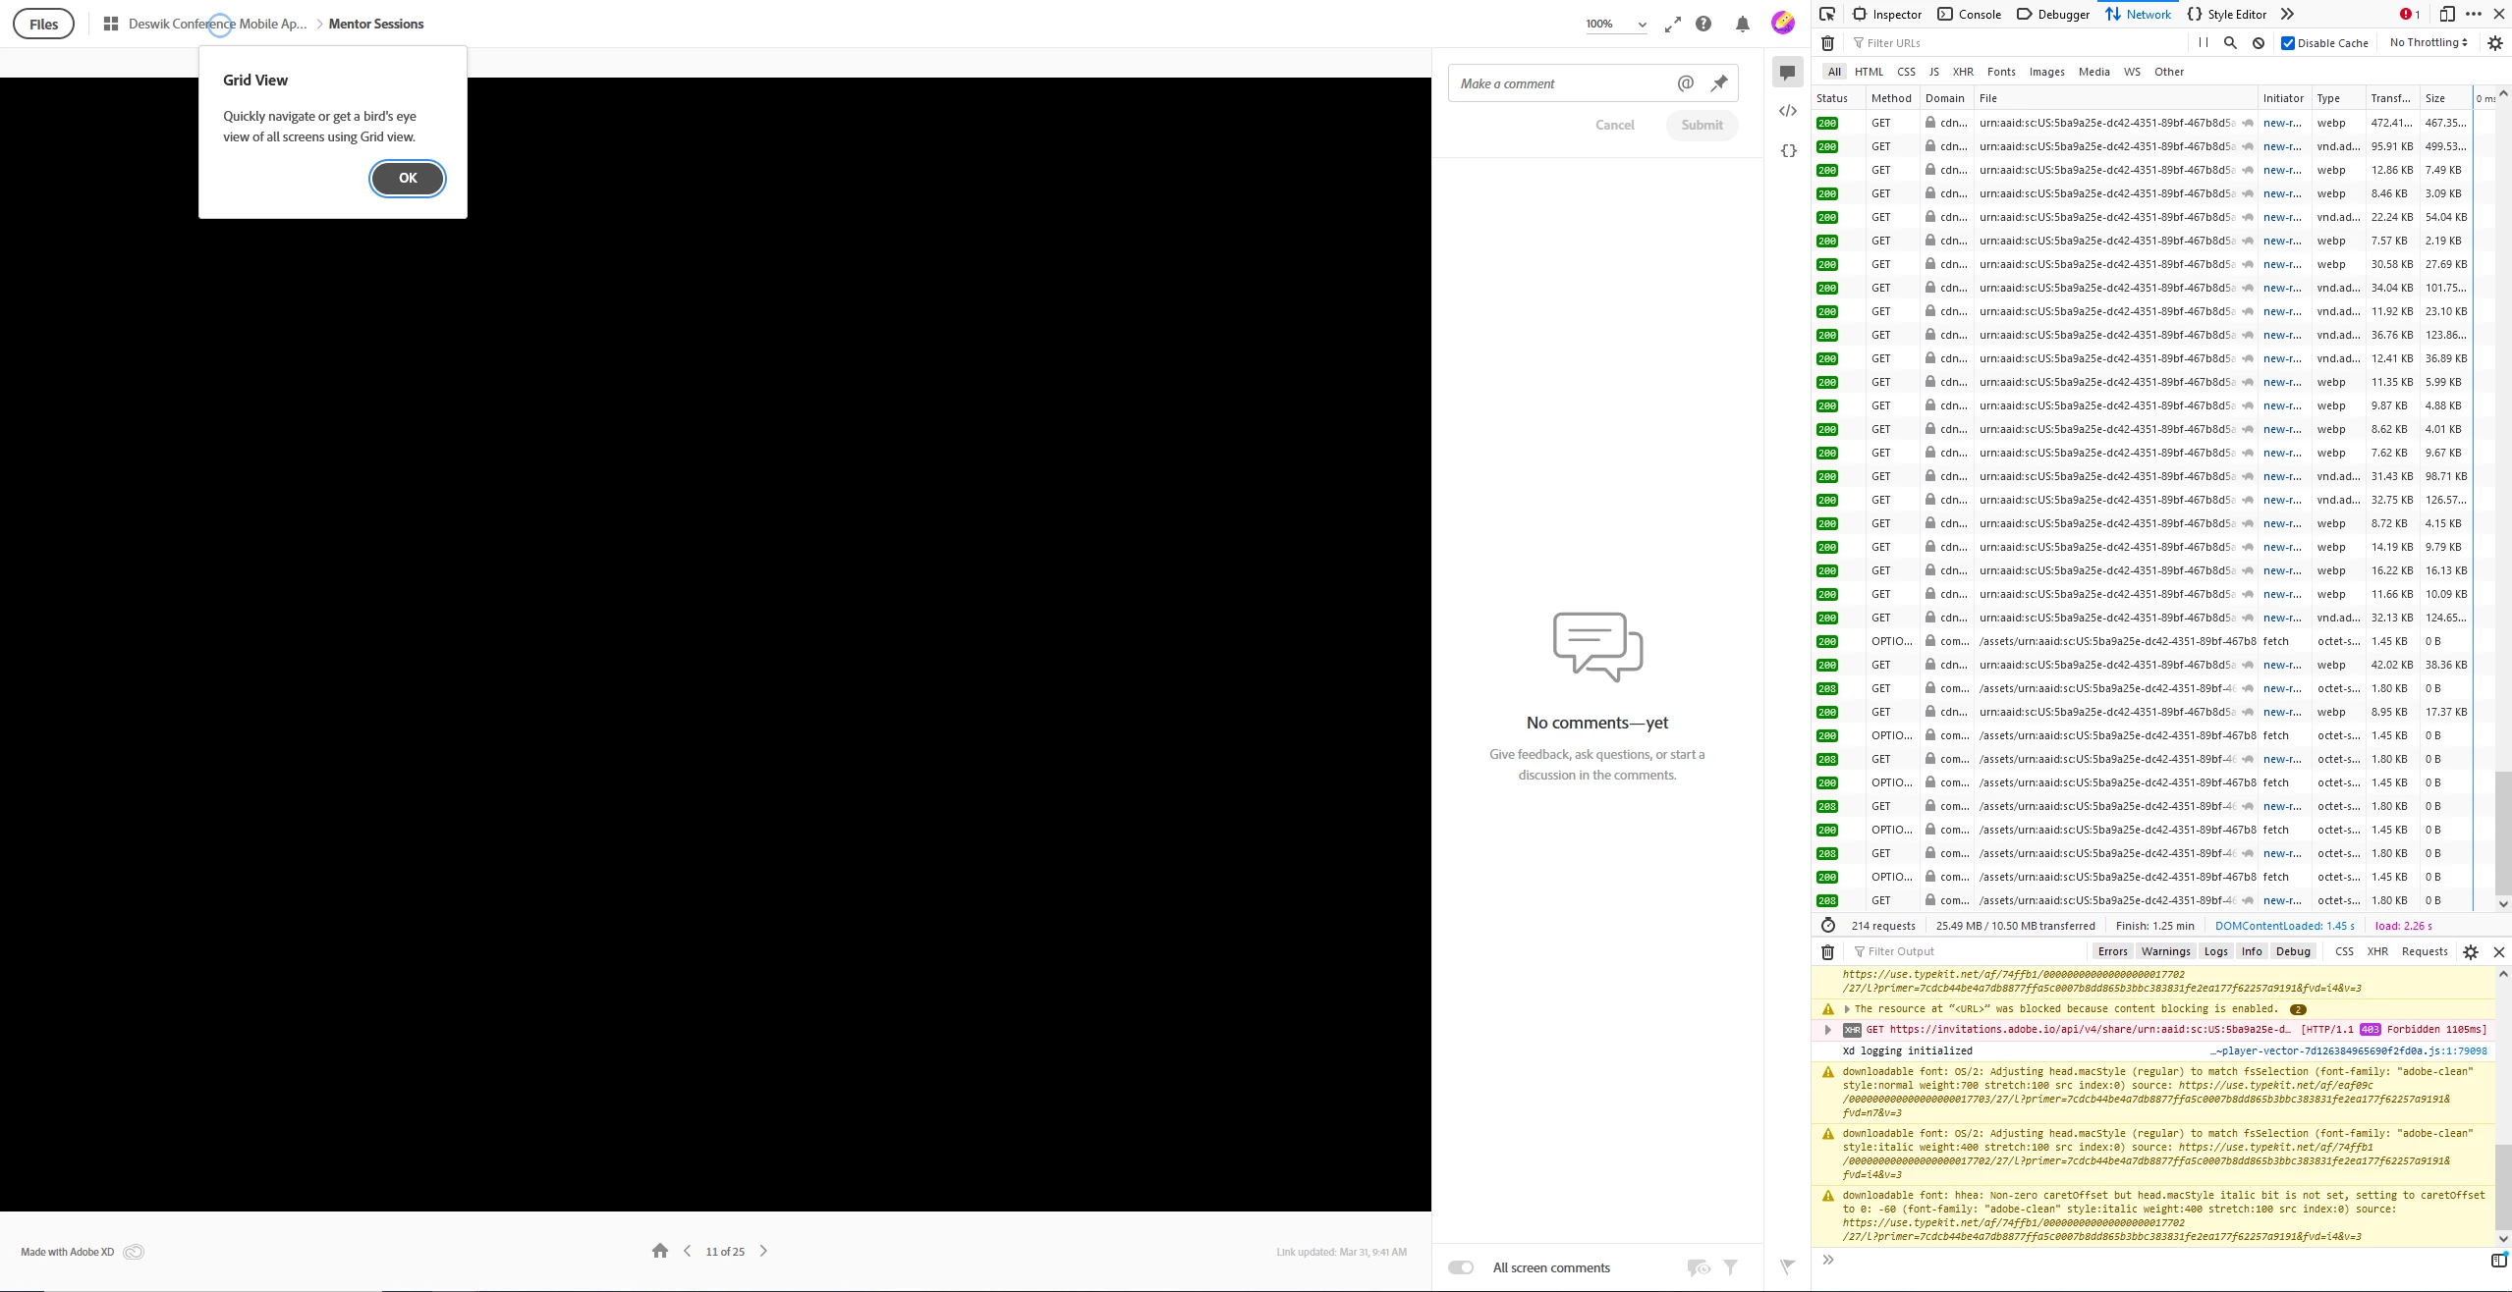Viewport: 2512px width, 1292px height.
Task: Click the help question mark icon
Action: point(1703,24)
